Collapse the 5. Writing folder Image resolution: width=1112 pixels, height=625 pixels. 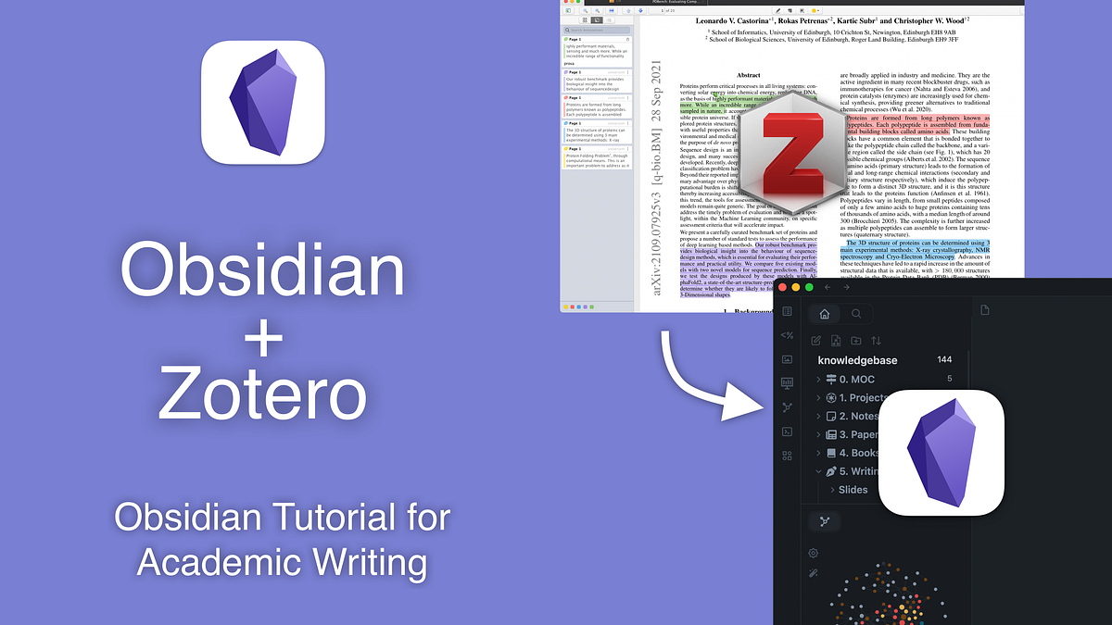tap(819, 472)
